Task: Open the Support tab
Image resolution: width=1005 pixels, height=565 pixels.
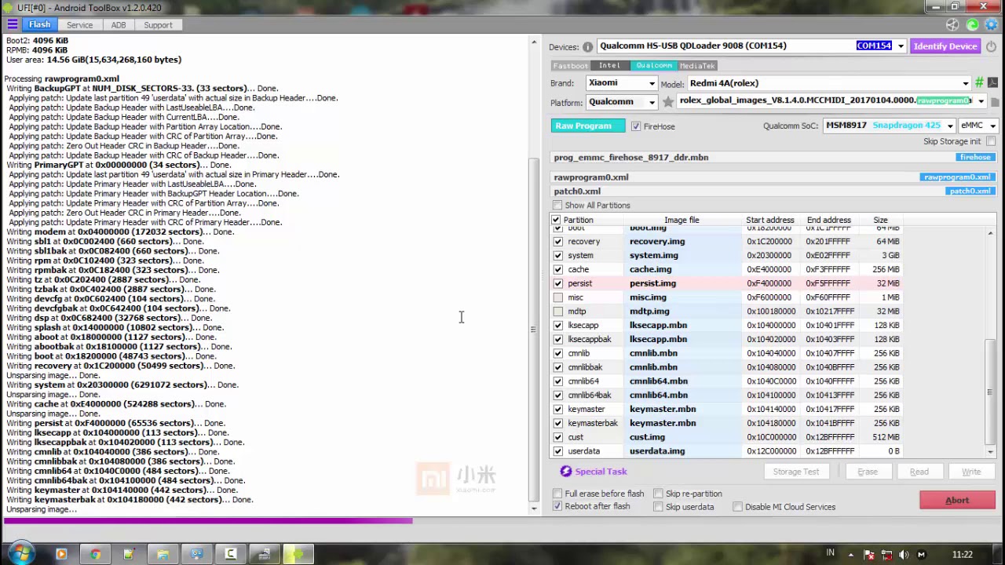Action: pos(158,25)
